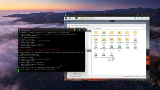Open the Go menu in file manager
The image size is (160, 90).
pos(84,25)
